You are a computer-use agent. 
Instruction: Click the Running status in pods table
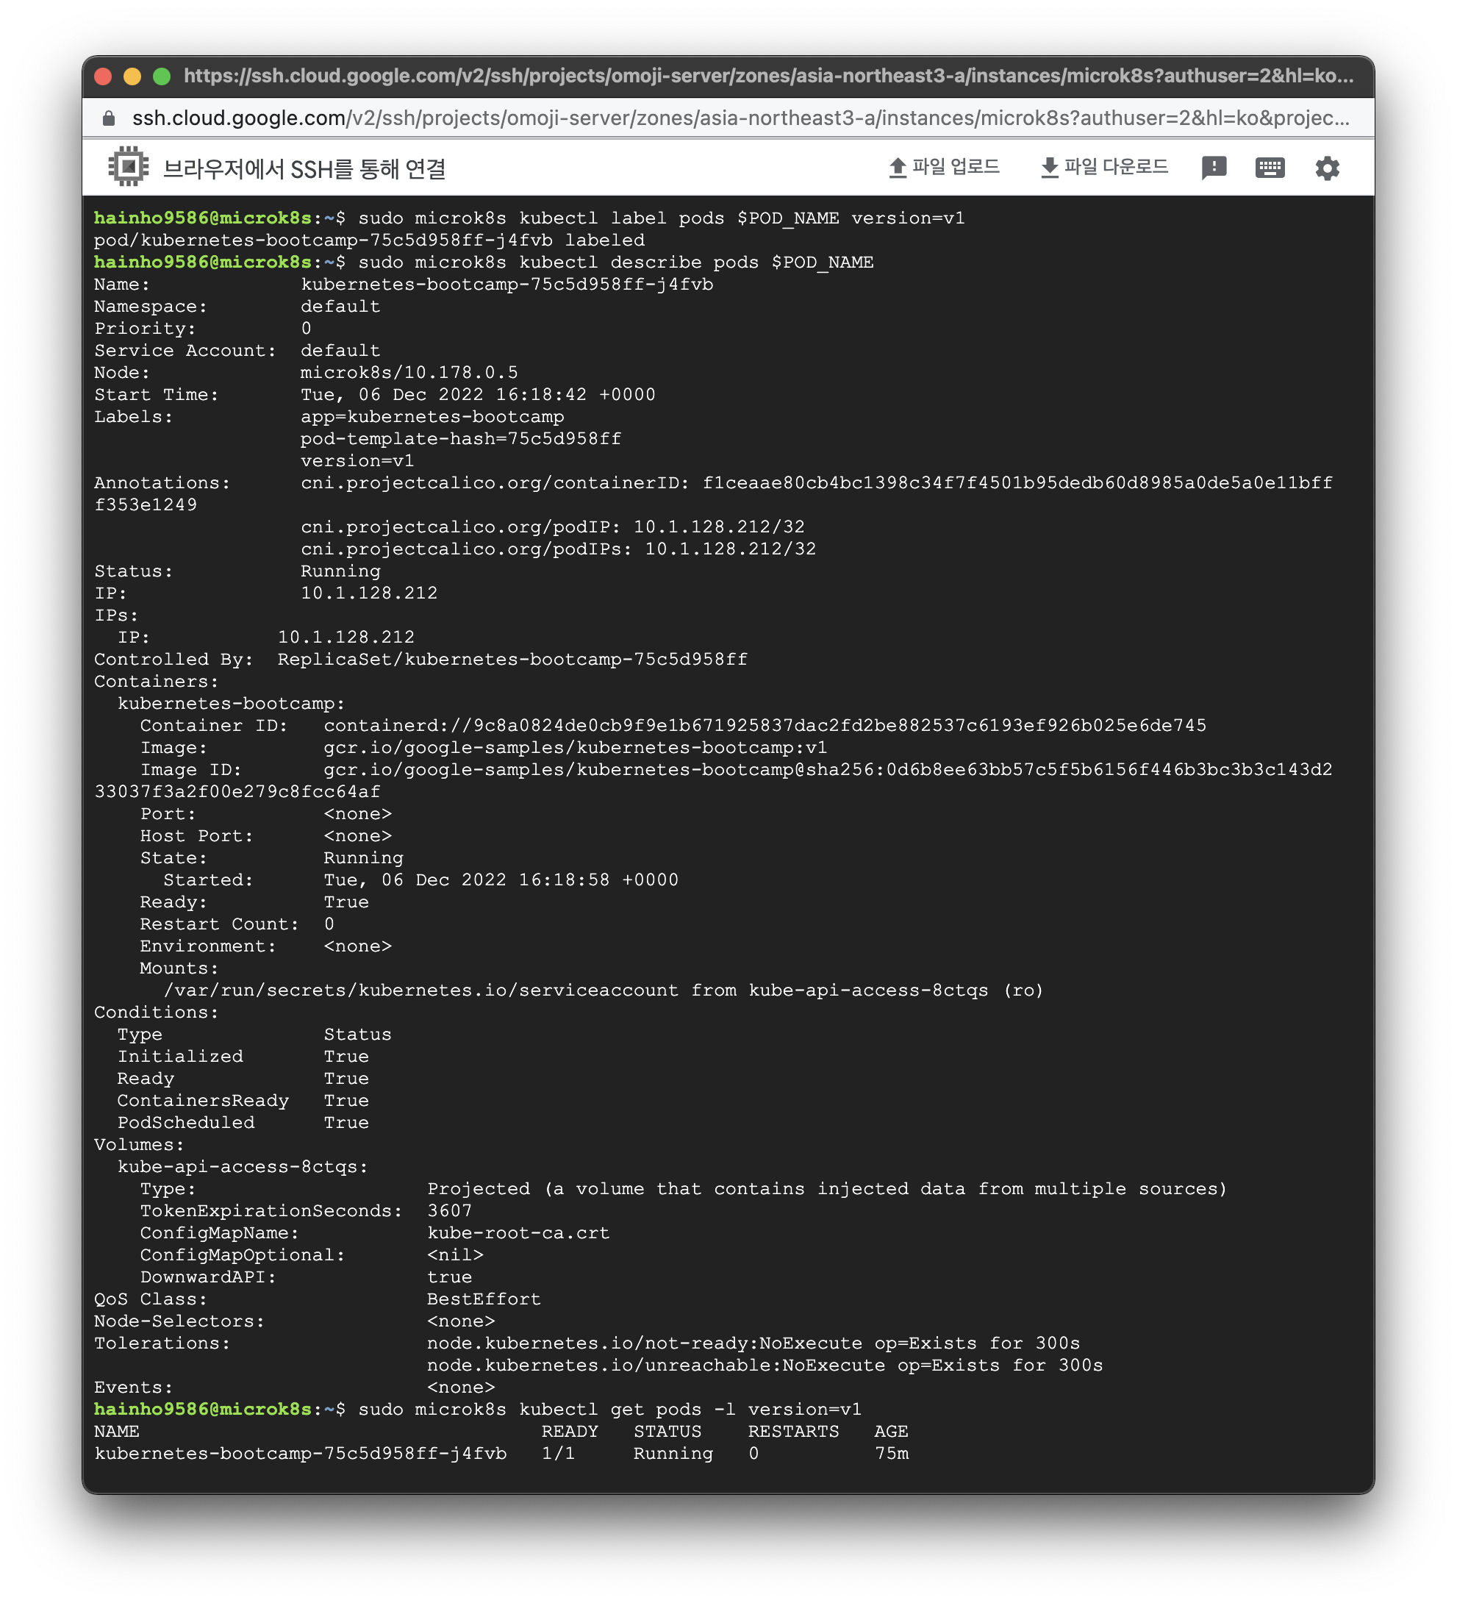click(x=673, y=1454)
